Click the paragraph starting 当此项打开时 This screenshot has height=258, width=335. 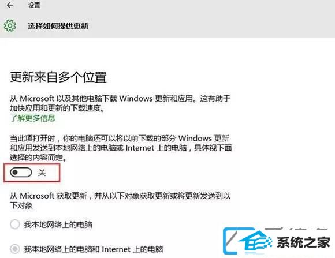(121, 148)
